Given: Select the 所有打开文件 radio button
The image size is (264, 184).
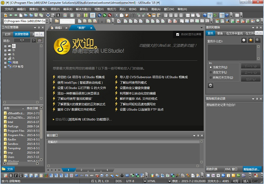Looking at the screenshot, I should pos(211,77).
